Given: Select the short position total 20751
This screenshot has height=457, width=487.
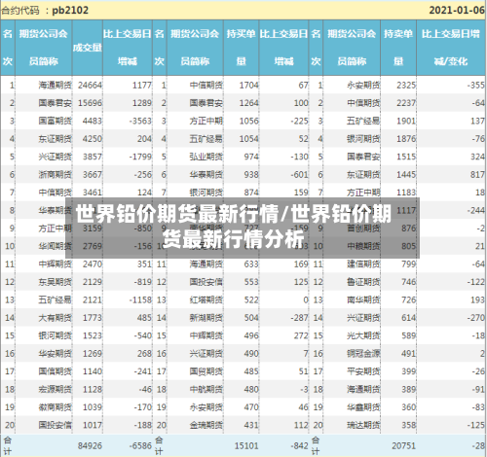Looking at the screenshot, I should (x=403, y=446).
